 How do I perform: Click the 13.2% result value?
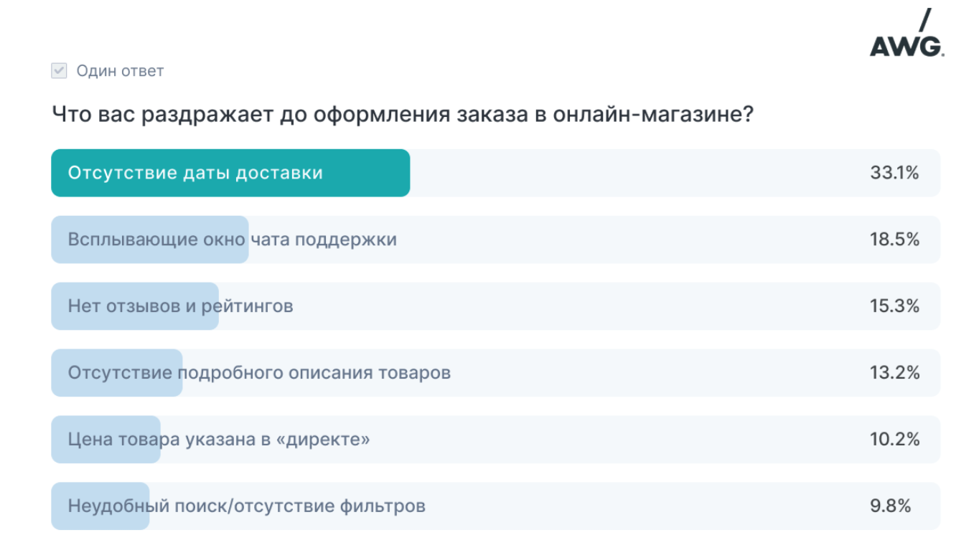click(x=894, y=373)
